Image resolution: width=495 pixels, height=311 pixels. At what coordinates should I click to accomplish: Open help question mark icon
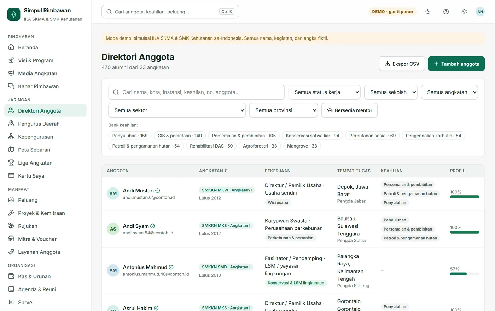446,12
